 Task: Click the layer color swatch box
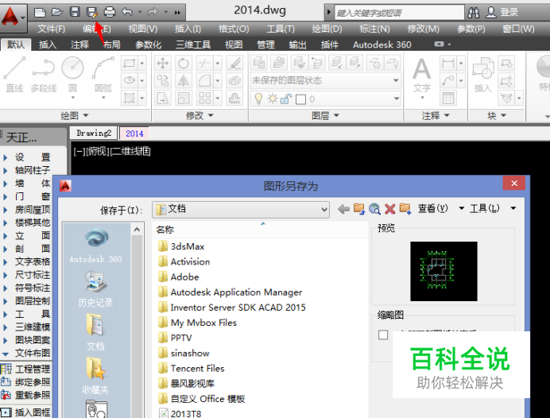click(x=300, y=99)
